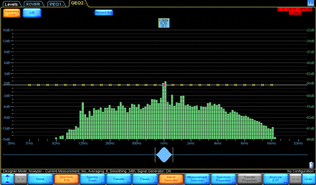Click the '0dB' left axis label
Viewport: 316px width, 185px height.
tap(7, 83)
